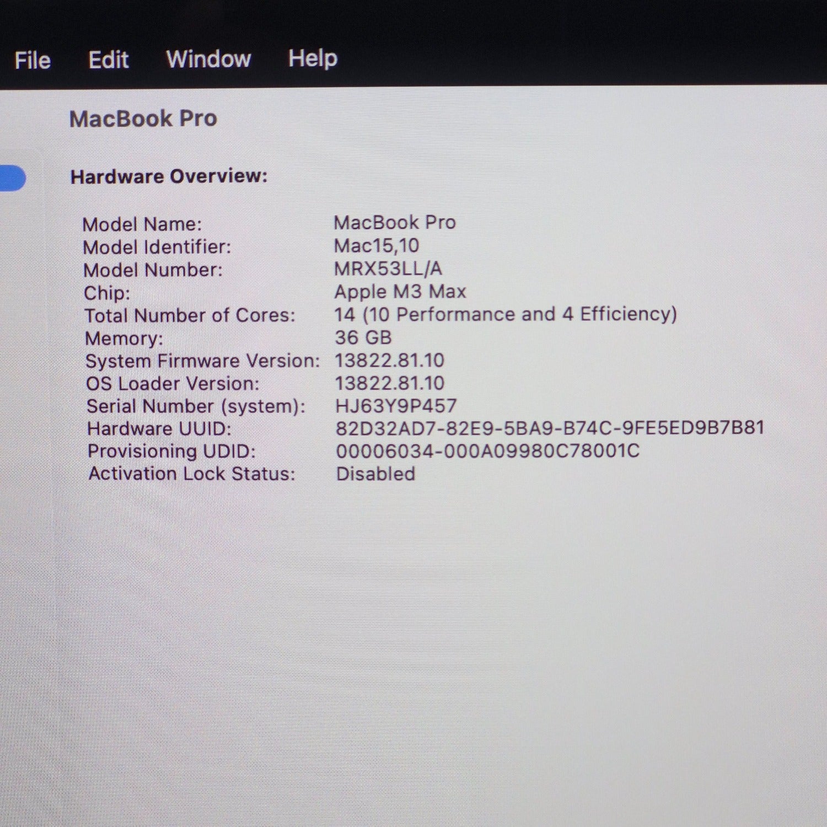Click the Model Name label
The width and height of the screenshot is (827, 827).
(142, 224)
